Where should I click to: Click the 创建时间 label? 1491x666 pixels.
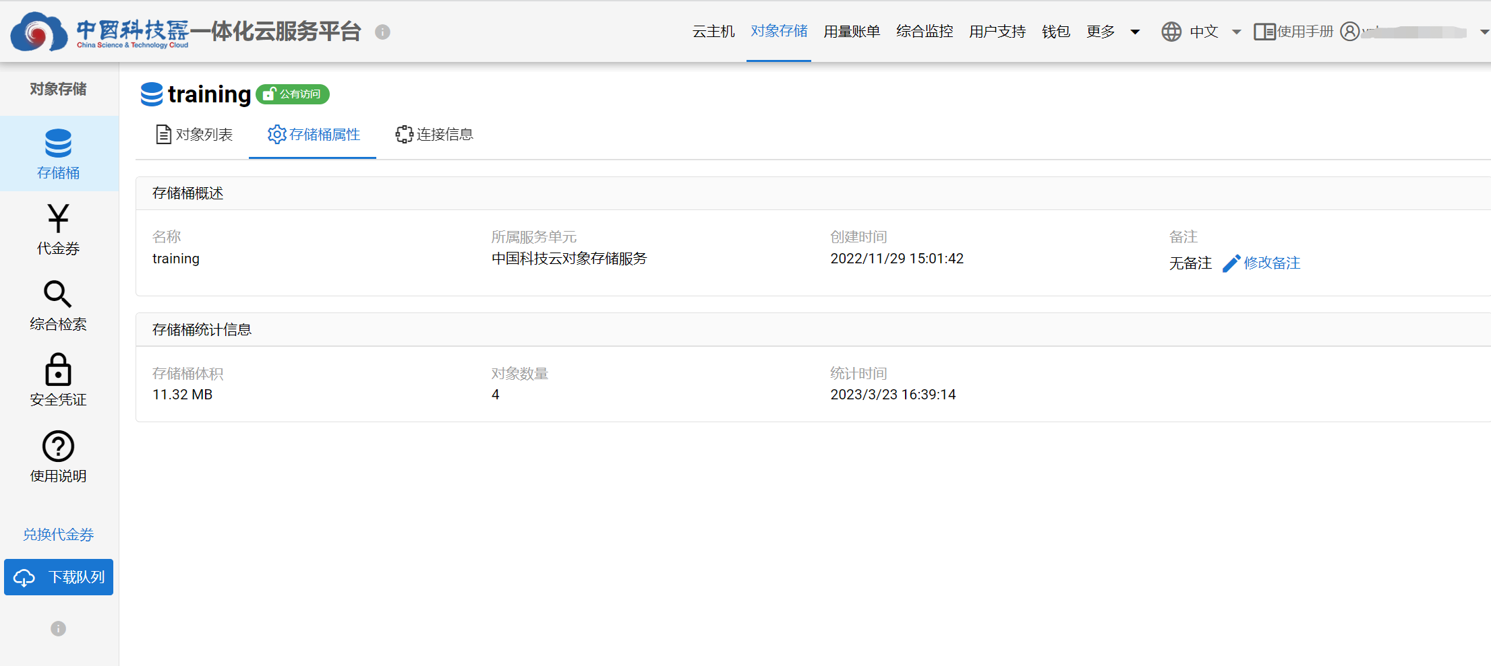coord(858,237)
